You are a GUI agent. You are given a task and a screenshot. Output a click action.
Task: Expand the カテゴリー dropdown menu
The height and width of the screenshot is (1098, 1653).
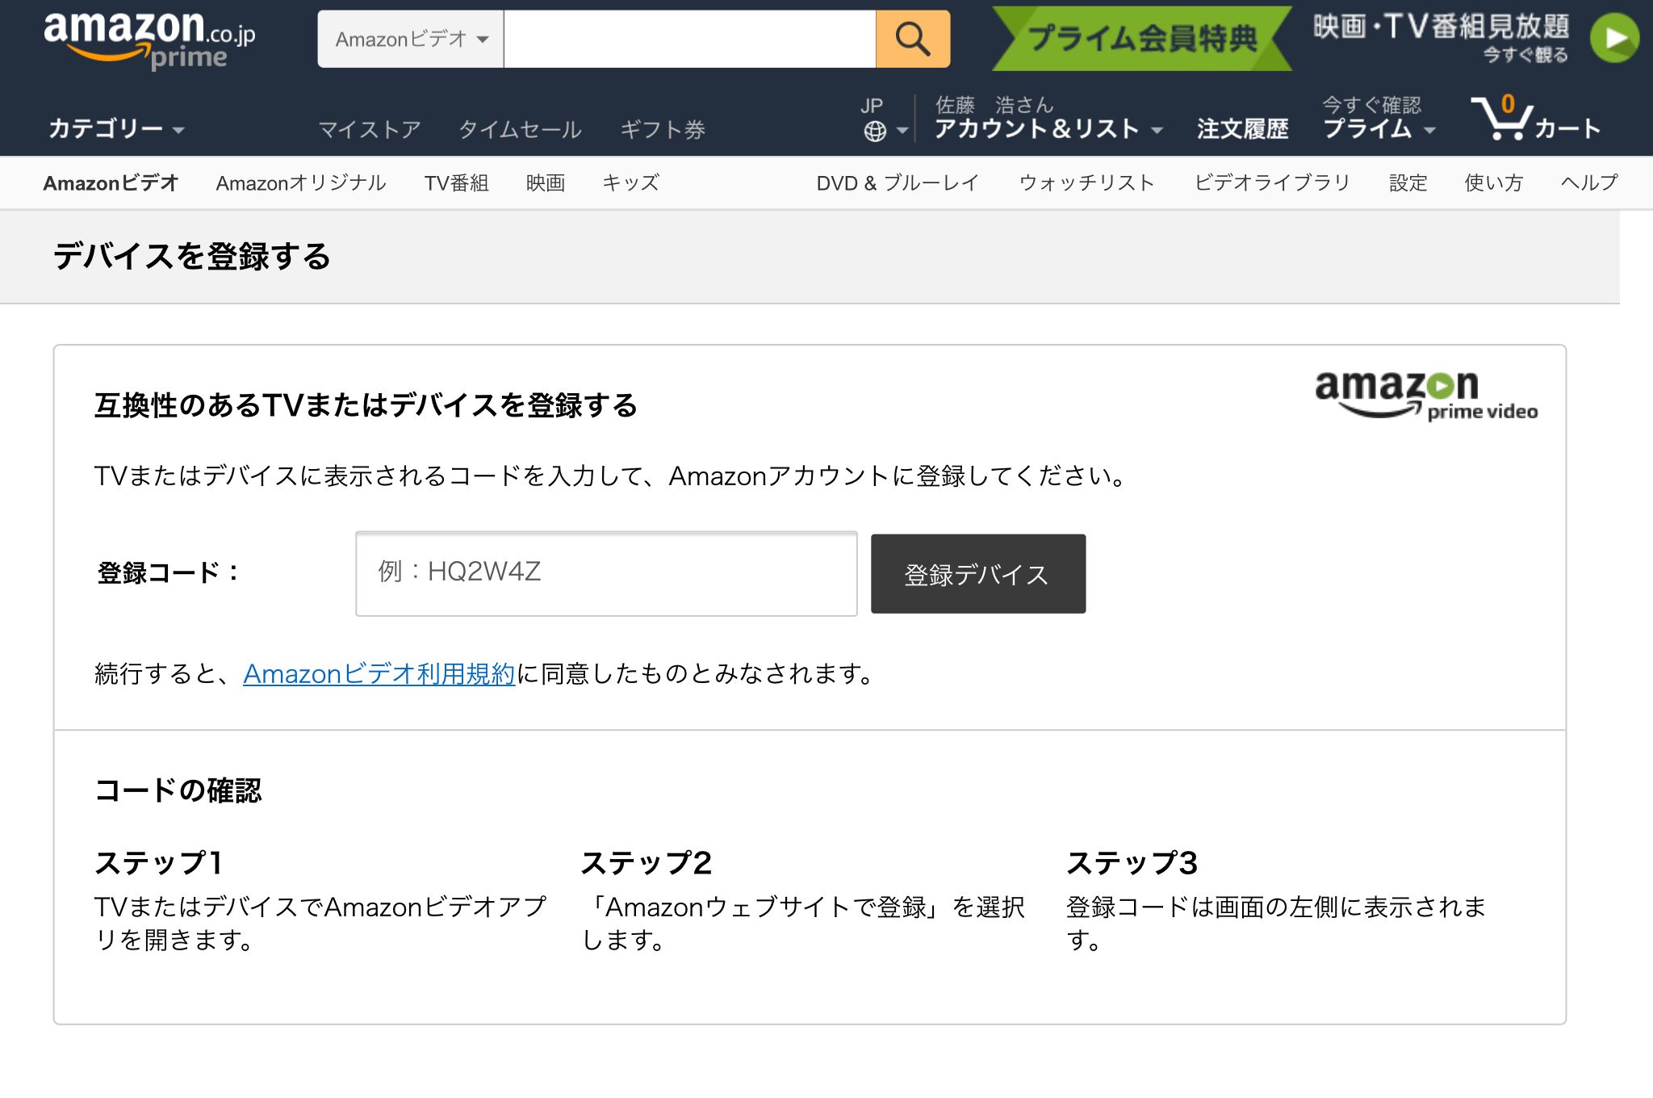tap(117, 128)
